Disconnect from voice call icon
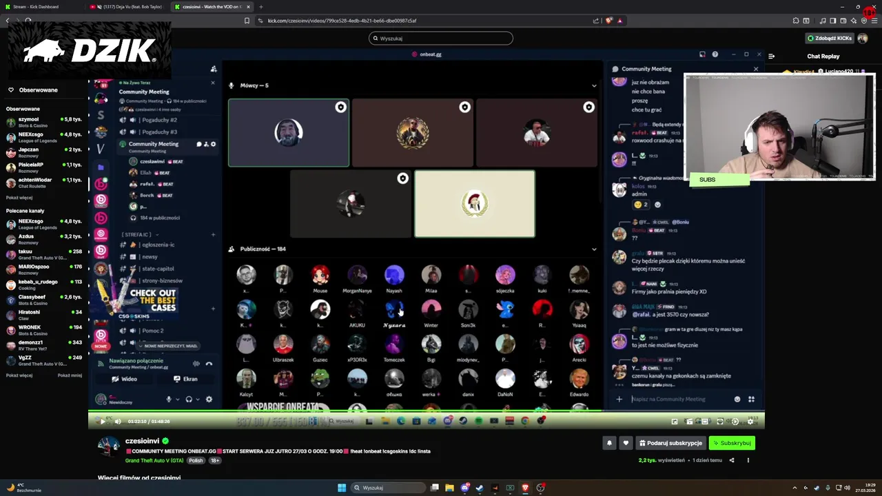This screenshot has height=496, width=882. pyautogui.click(x=209, y=364)
